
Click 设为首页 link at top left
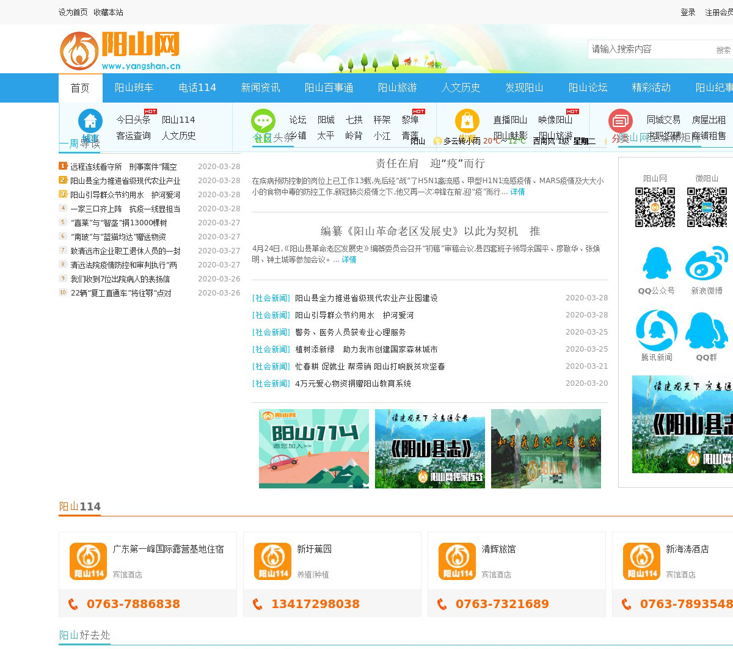(x=73, y=12)
